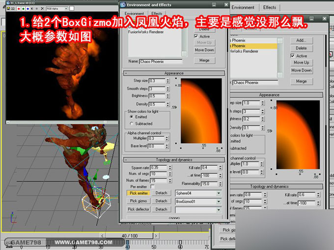Toggle the red channel button
The image size is (334, 250).
point(19,8)
